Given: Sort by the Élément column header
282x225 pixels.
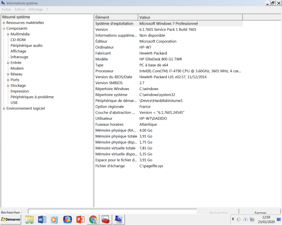Looking at the screenshot, I should pyautogui.click(x=116, y=17).
